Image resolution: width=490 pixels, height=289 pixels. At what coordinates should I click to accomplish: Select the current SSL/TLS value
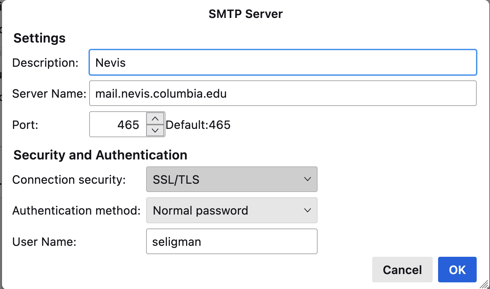[176, 179]
